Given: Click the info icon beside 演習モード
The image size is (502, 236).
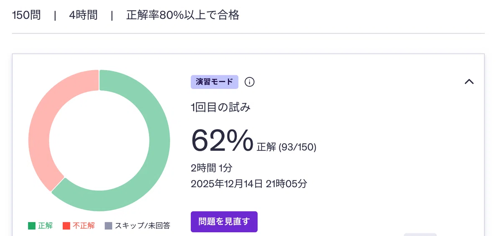Looking at the screenshot, I should (249, 82).
